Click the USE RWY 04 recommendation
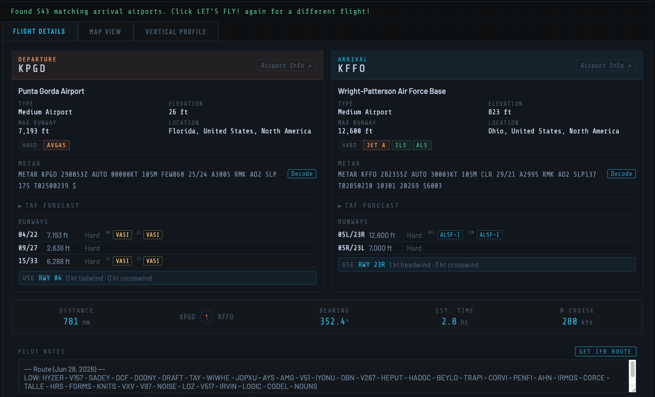 tap(167, 278)
